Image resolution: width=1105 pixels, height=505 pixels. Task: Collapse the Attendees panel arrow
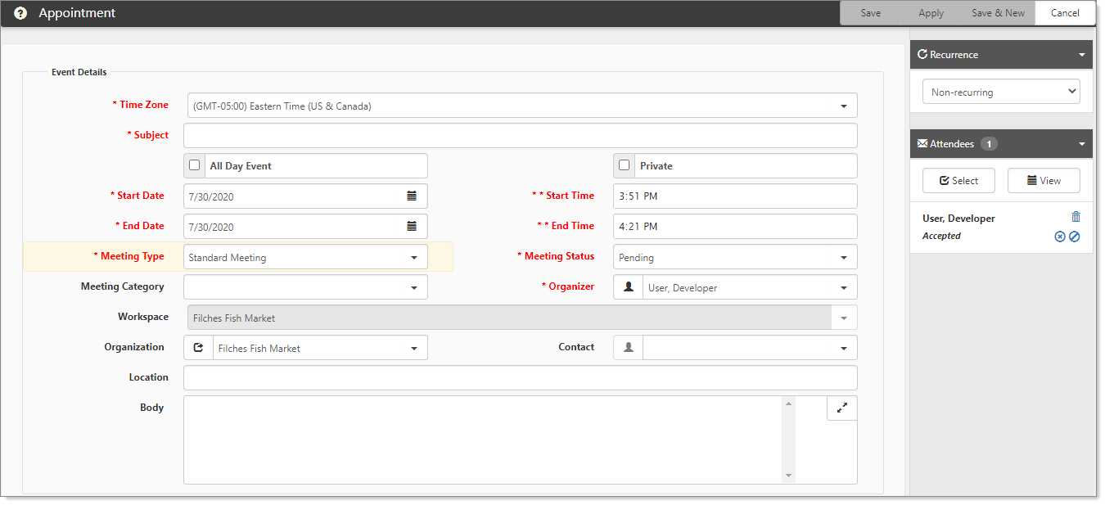pyautogui.click(x=1082, y=144)
